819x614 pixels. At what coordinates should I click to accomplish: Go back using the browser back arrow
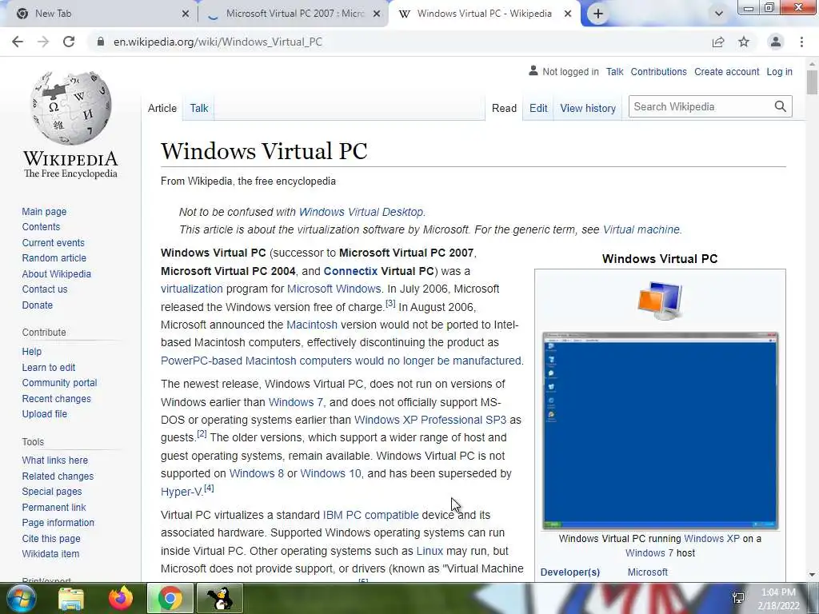click(x=18, y=42)
